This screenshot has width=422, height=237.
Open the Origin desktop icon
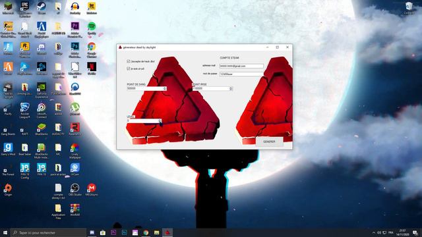(x=8, y=190)
